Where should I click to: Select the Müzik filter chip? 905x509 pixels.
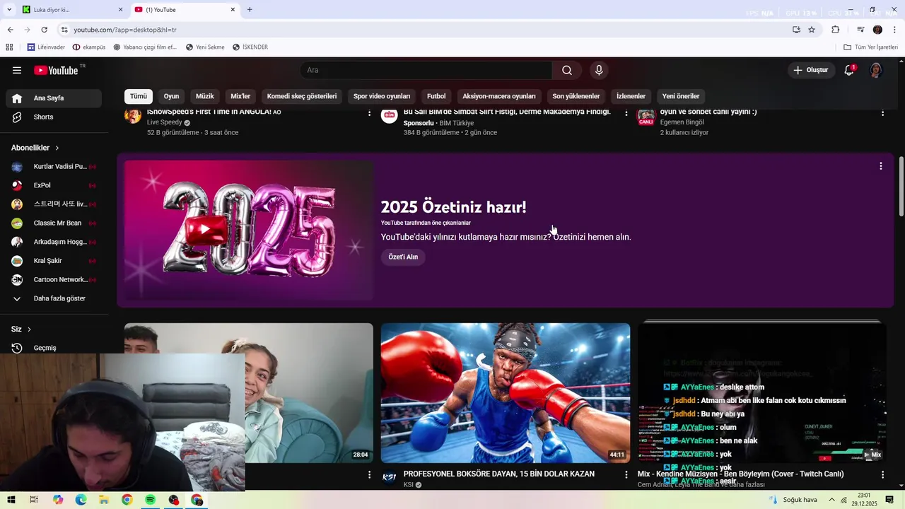204,96
